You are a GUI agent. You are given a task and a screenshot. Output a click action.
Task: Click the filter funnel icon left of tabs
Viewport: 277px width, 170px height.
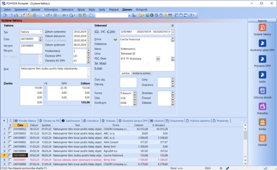(11, 121)
